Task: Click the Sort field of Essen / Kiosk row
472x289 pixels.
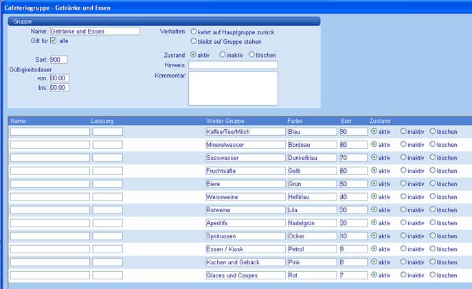Action: click(353, 249)
